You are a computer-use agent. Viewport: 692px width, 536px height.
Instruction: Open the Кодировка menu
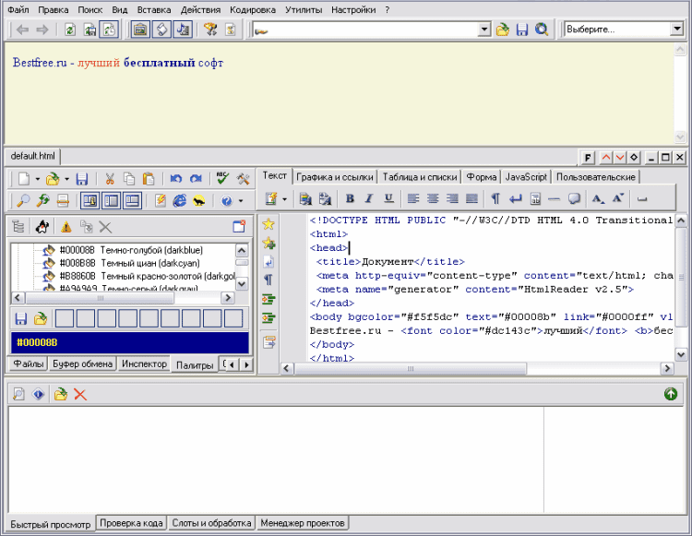pos(252,9)
